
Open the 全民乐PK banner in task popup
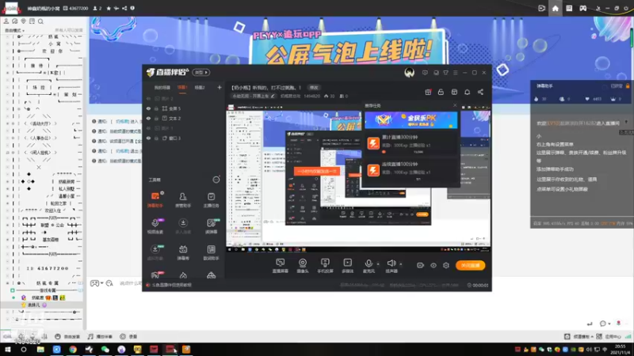[x=411, y=120]
